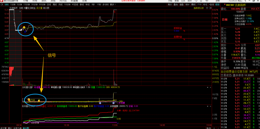
Task: Click the 买一 price 5.21 row
Action: [x=240, y=29]
